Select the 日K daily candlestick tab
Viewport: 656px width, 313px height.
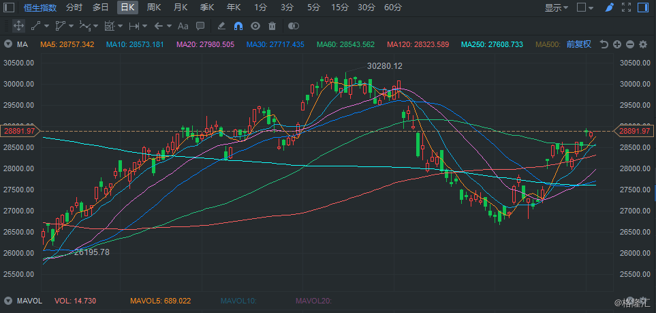click(x=127, y=7)
